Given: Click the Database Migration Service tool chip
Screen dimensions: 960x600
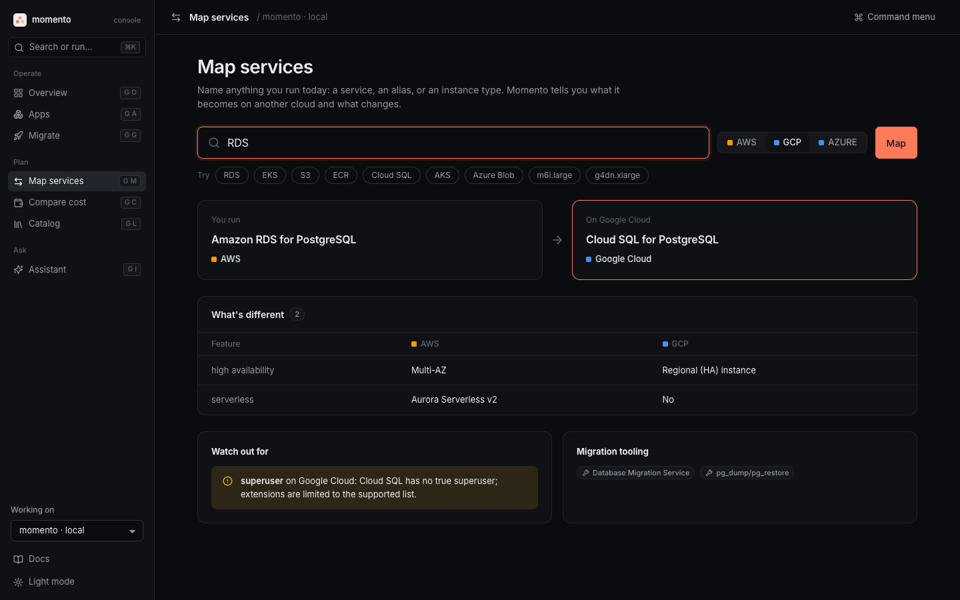Looking at the screenshot, I should coord(636,473).
